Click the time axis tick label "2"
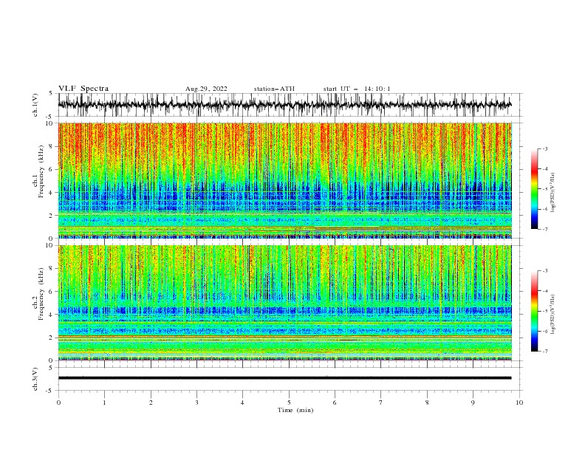Viewport: 585px width, 452px height. 151,403
